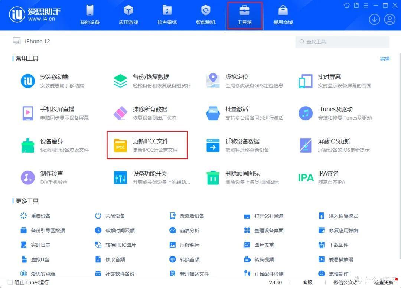Open the IPA签名 signing tool
Screen dimensions: 401x288
[x=306, y=177]
